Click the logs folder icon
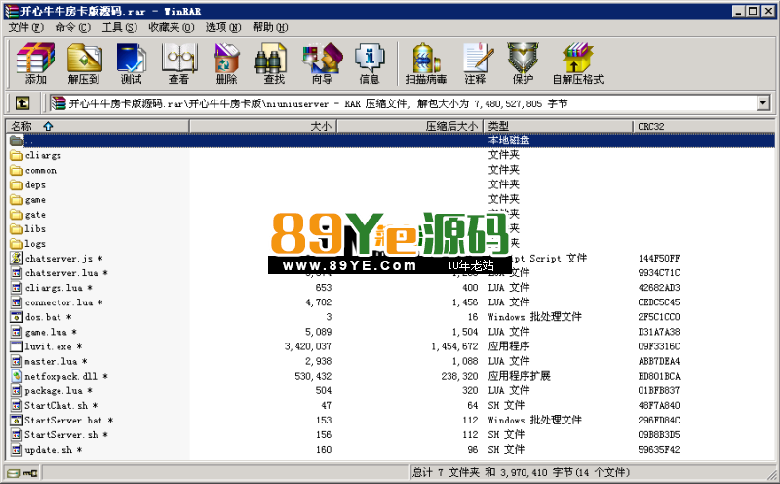780x484 pixels. (17, 244)
